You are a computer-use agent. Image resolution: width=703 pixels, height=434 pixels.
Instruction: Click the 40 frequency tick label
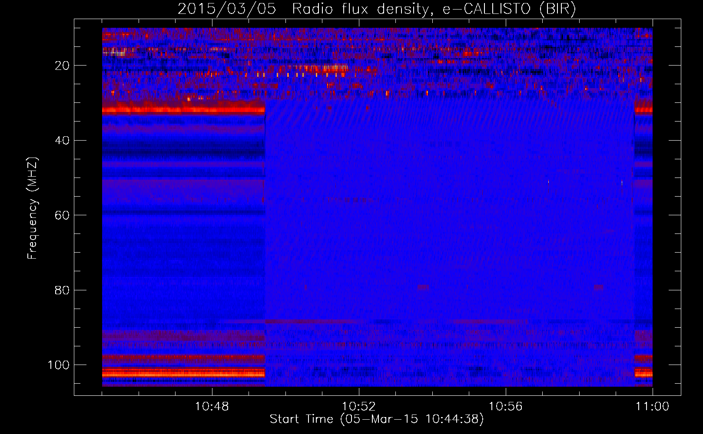pyautogui.click(x=63, y=140)
